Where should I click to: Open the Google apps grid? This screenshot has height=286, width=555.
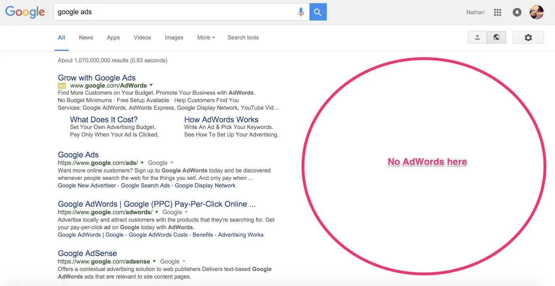click(x=497, y=12)
